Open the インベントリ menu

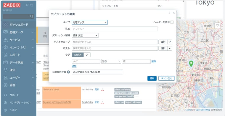pyautogui.click(x=19, y=47)
